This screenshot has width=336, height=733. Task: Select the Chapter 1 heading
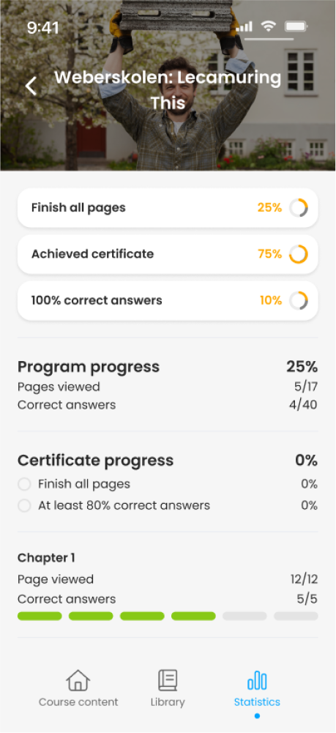point(46,558)
